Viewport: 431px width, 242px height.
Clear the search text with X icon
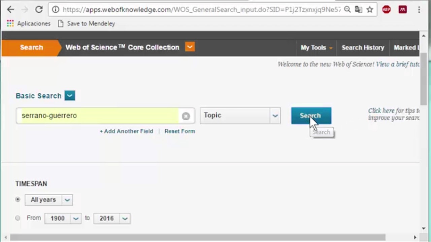point(186,116)
